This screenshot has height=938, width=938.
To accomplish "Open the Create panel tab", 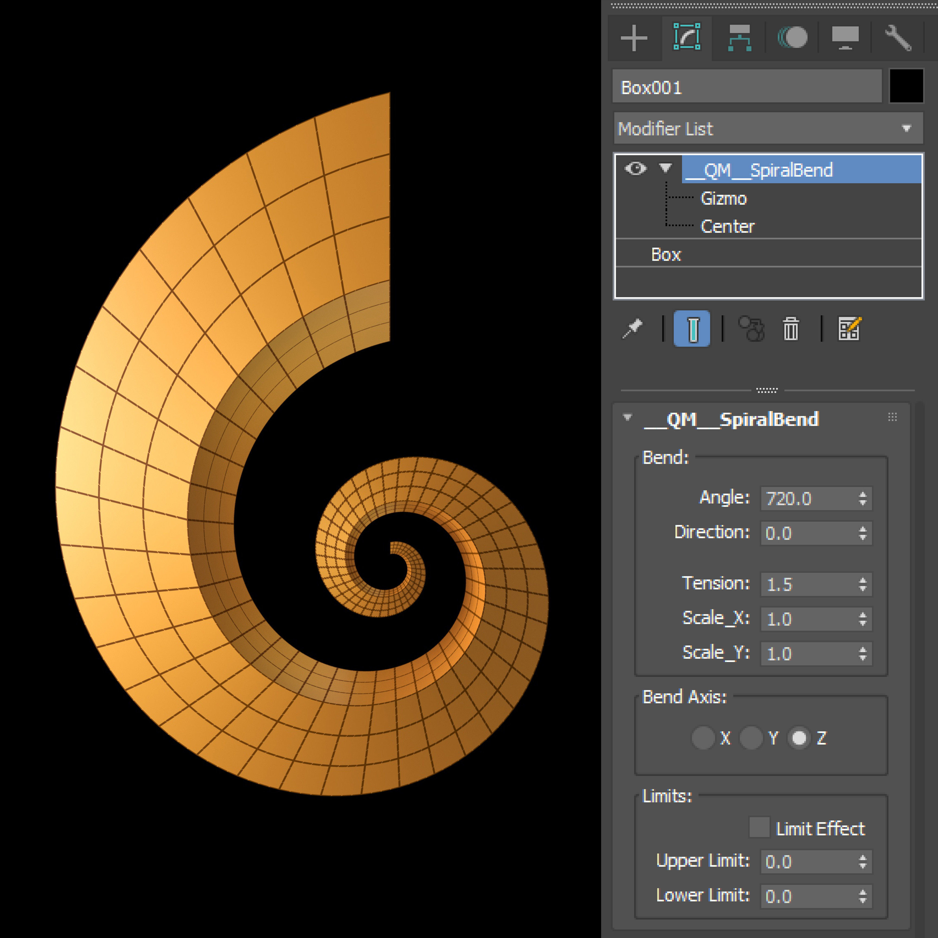I will pyautogui.click(x=634, y=38).
